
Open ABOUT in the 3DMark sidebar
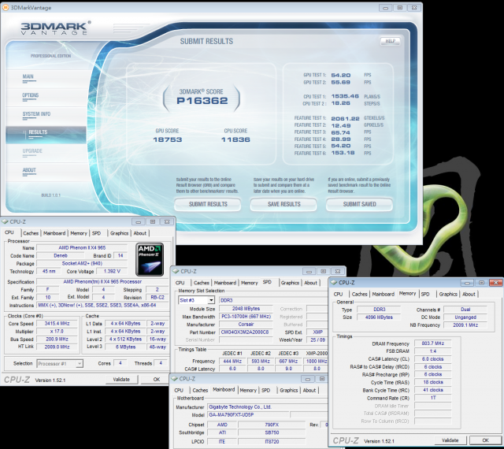pos(29,170)
